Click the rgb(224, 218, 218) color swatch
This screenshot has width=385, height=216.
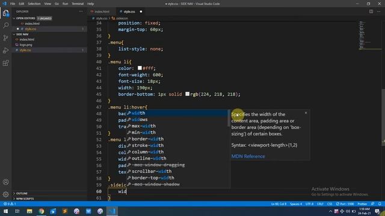tap(187, 94)
